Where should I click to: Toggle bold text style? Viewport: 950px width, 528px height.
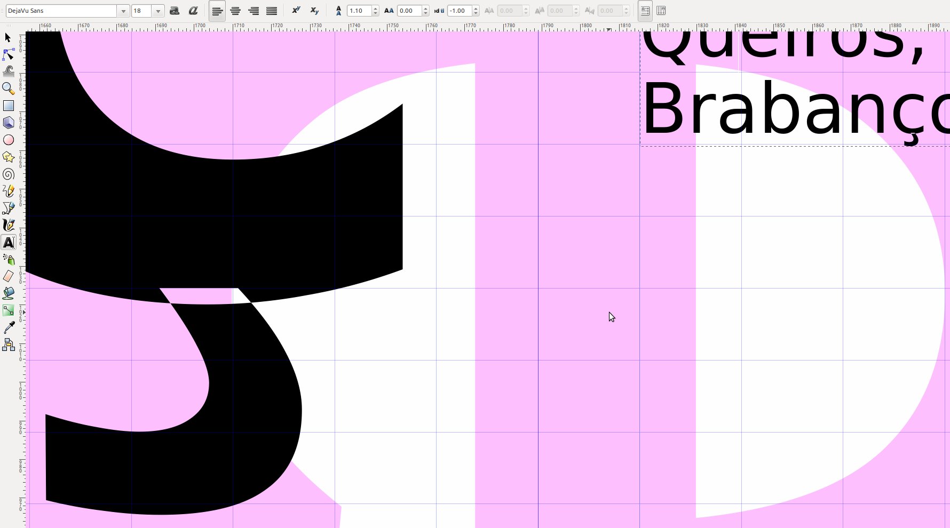click(x=175, y=11)
